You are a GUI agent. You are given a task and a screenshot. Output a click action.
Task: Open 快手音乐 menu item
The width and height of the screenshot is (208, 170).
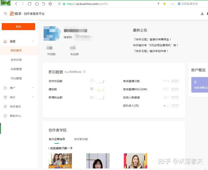(15, 106)
